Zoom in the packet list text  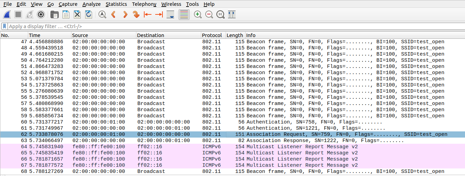(197, 14)
